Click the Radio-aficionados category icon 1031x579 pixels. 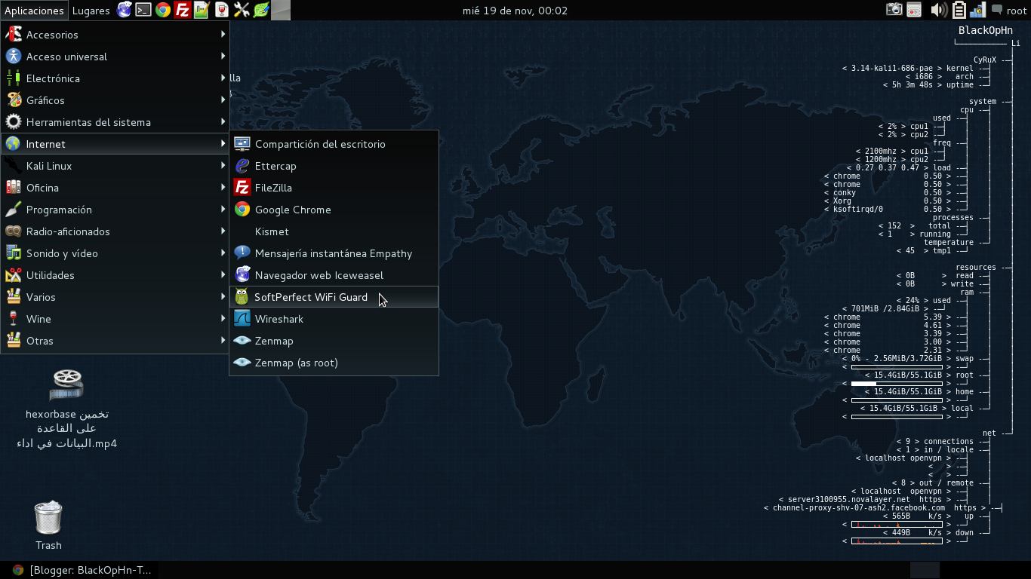click(13, 231)
